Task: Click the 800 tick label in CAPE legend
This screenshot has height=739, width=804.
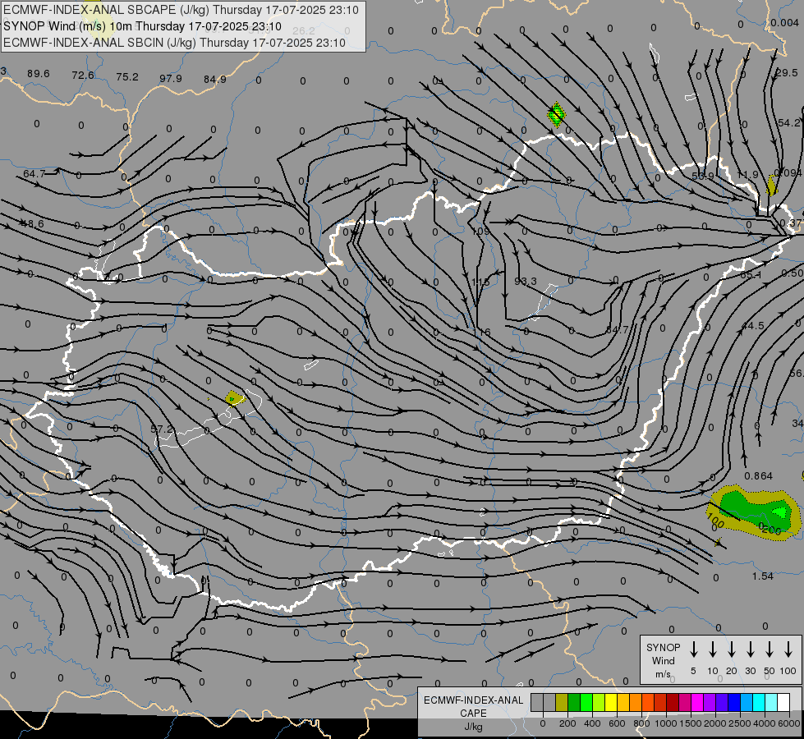Action: point(641,723)
